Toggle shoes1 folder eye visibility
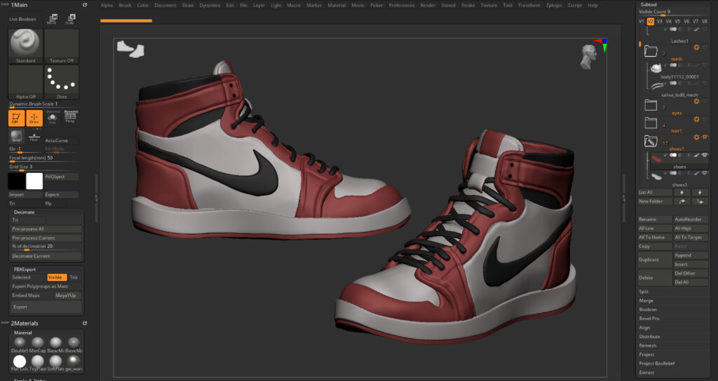718x381 pixels. click(705, 137)
